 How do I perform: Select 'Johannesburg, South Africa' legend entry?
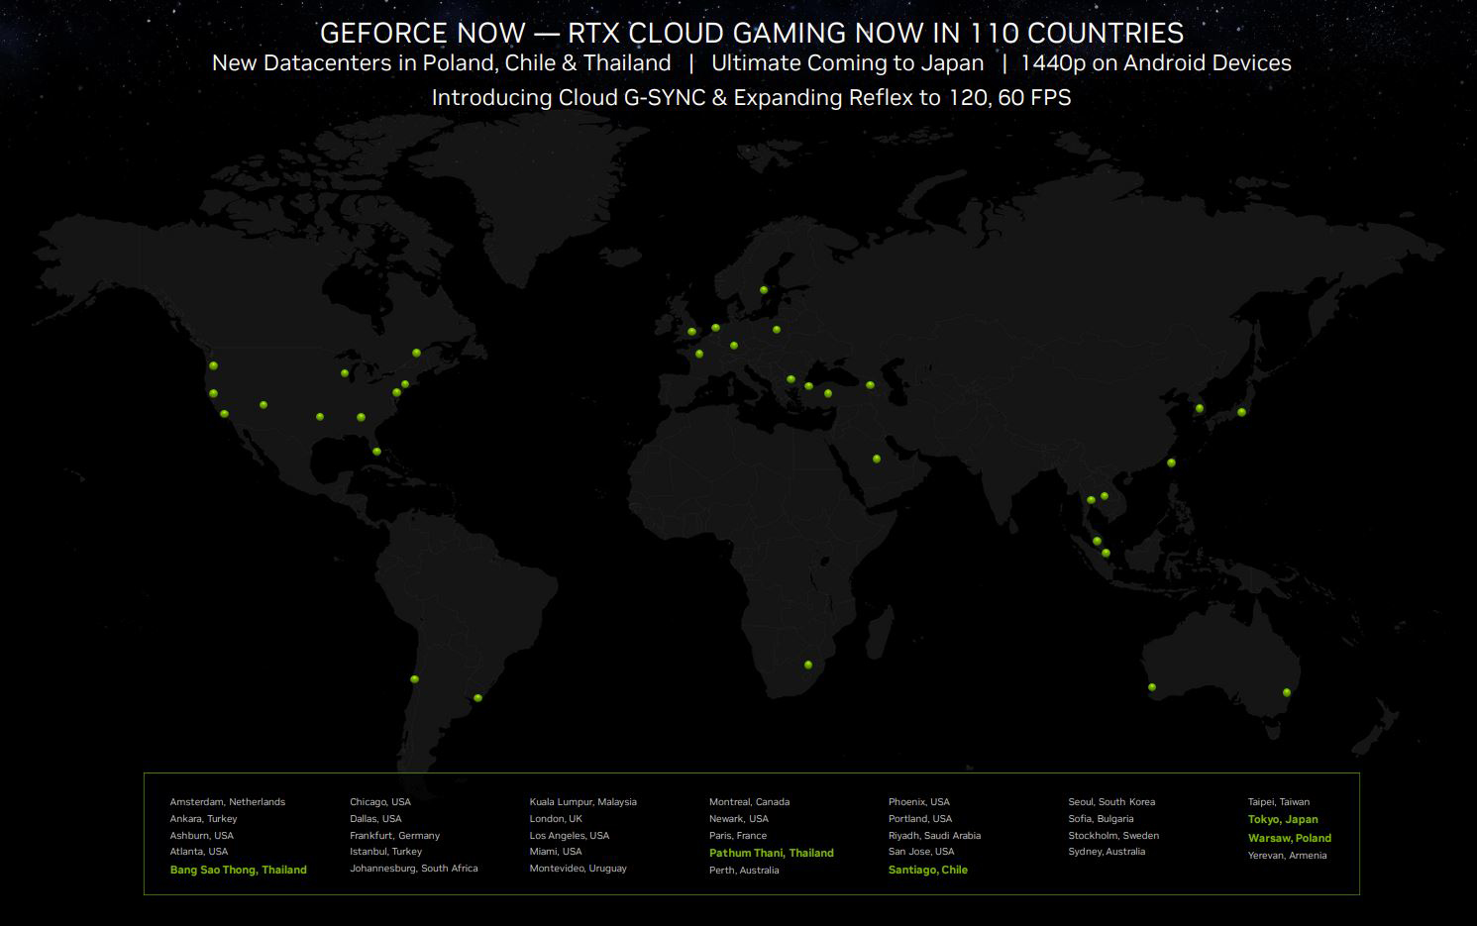[x=414, y=869]
